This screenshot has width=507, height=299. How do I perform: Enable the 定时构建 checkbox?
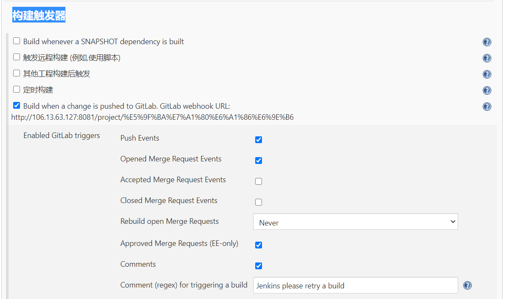click(17, 90)
